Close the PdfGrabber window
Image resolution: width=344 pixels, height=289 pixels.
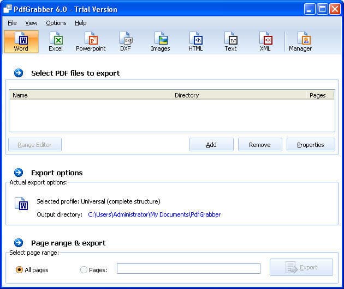pyautogui.click(x=335, y=9)
